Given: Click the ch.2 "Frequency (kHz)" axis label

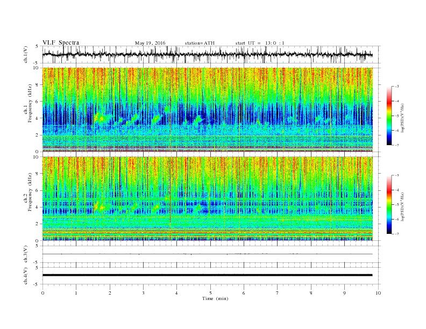Looking at the screenshot, I should 30,192.
